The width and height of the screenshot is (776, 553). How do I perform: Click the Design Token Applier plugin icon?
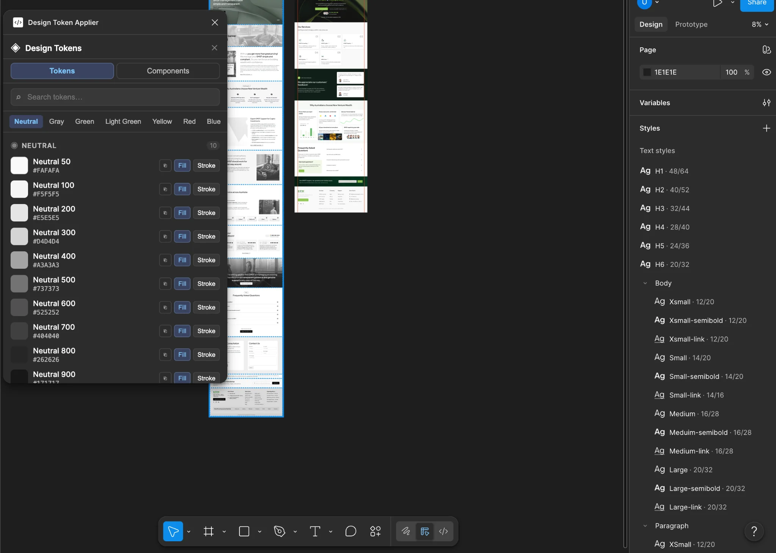tap(18, 22)
